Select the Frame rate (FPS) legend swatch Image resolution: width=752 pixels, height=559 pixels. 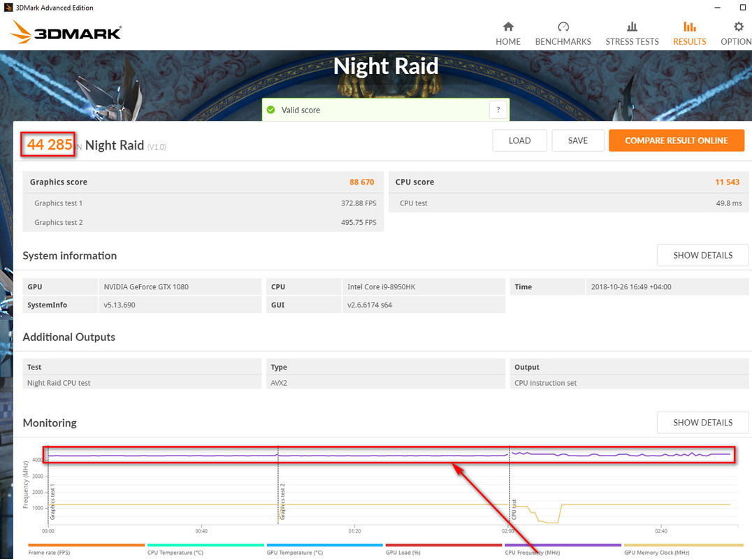point(87,545)
